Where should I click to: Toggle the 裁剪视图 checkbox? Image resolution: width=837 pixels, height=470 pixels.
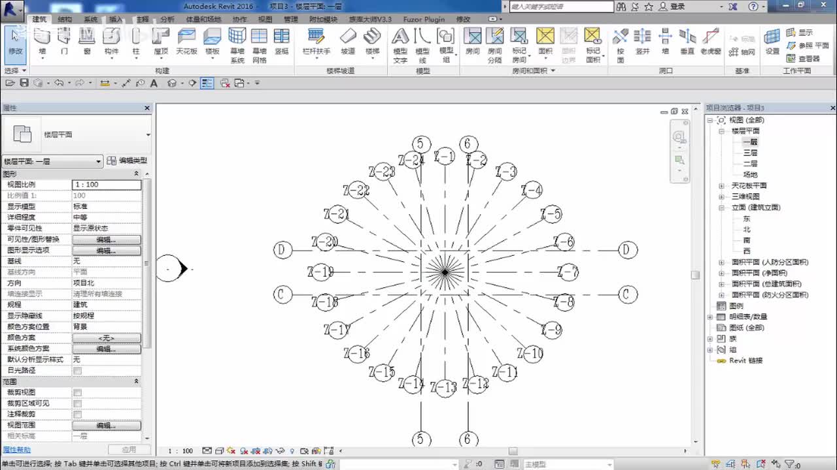pos(78,392)
